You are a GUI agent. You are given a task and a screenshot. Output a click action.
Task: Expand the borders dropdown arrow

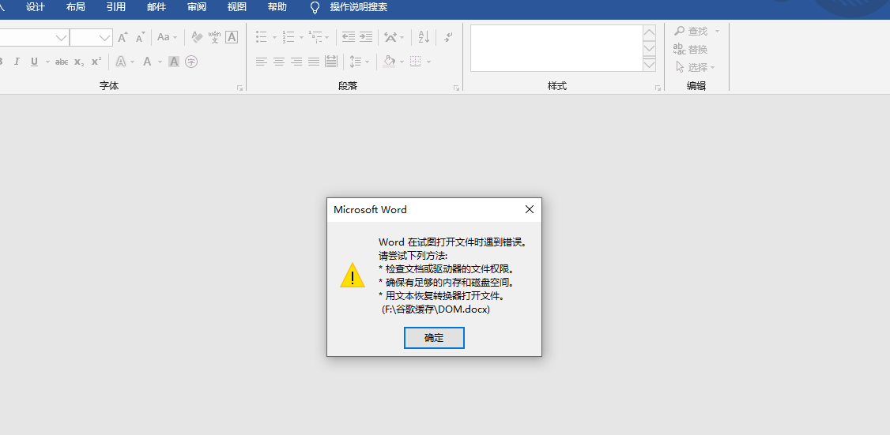(x=428, y=62)
